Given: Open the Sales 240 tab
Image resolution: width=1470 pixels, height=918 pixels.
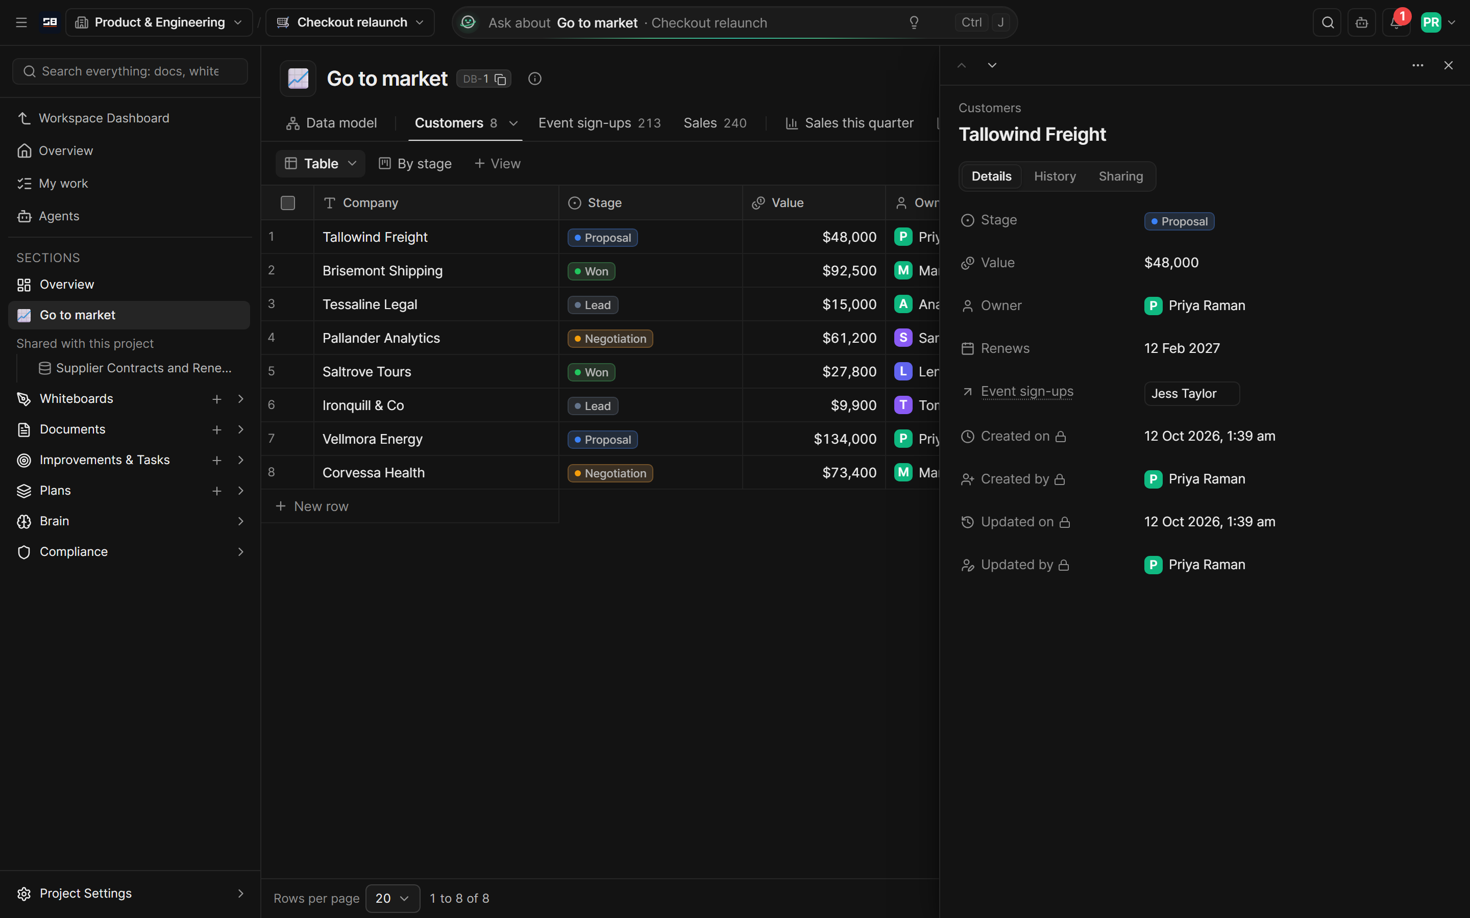Looking at the screenshot, I should point(715,123).
